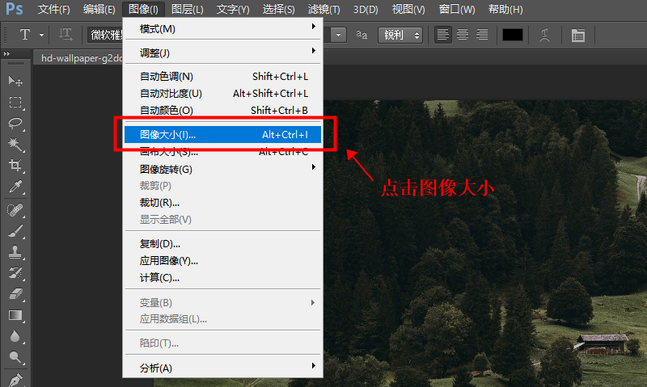647x387 pixels.
Task: Choose the Crop tool
Action: point(15,166)
